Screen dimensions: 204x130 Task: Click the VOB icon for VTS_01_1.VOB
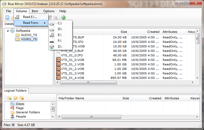[x=58, y=64]
